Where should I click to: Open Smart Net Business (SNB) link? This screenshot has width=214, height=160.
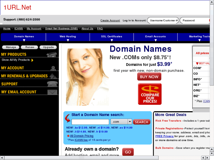62,28
